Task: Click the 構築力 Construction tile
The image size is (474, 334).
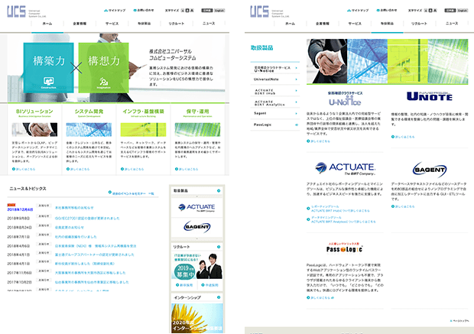Action: (x=49, y=67)
